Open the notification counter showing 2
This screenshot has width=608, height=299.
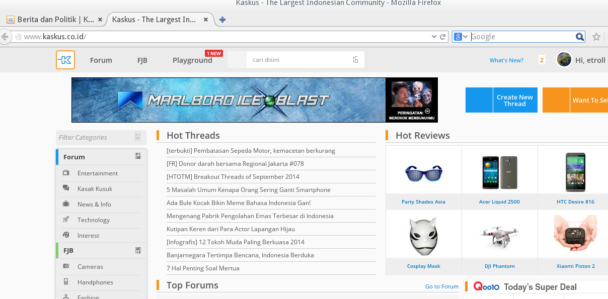pyautogui.click(x=542, y=60)
